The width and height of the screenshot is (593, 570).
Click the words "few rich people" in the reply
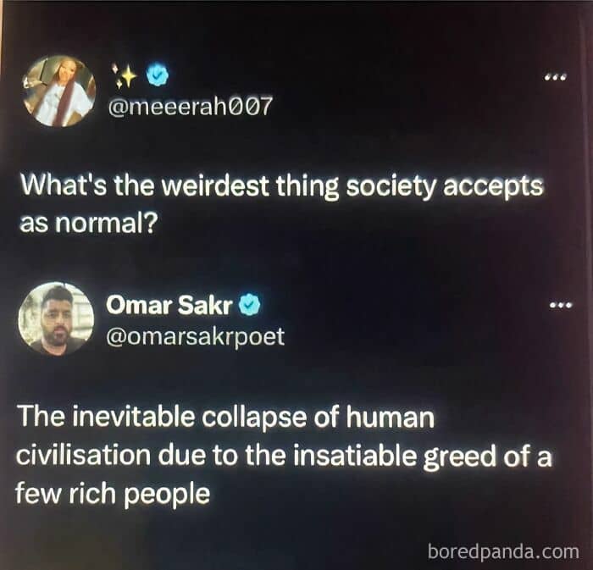113,494
